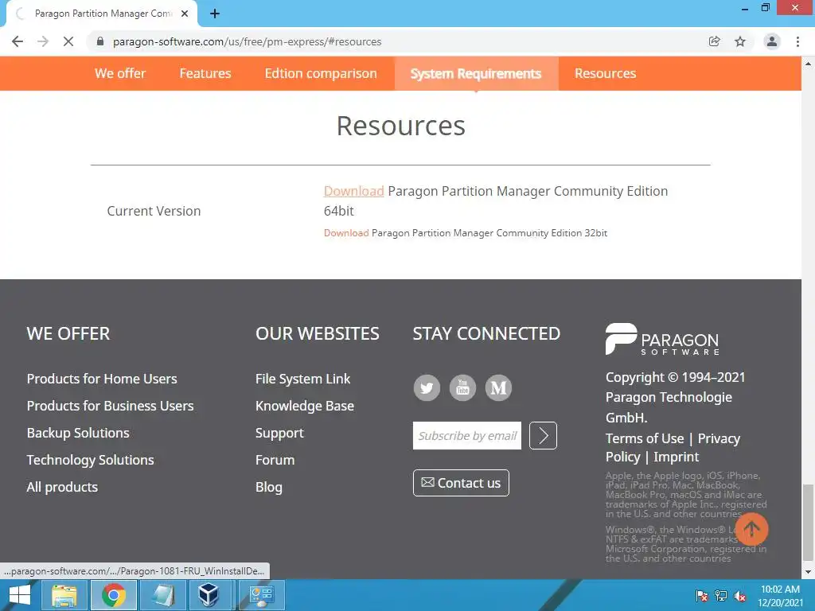The image size is (815, 611).
Task: Bookmark this page with star icon
Action: click(x=740, y=41)
